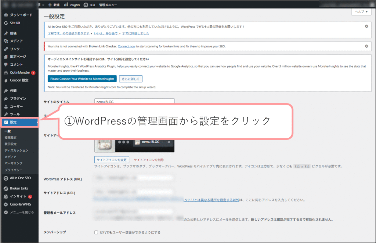Click the Site Title input field
This screenshot has height=243, width=376.
pos(134,102)
